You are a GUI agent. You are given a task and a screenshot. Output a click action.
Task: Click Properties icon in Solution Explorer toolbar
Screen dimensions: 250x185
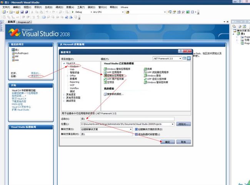pyautogui.click(x=234, y=27)
